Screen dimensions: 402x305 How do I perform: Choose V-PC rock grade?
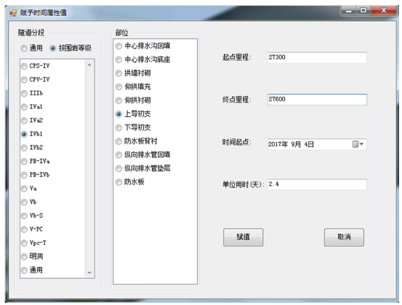tap(24, 229)
